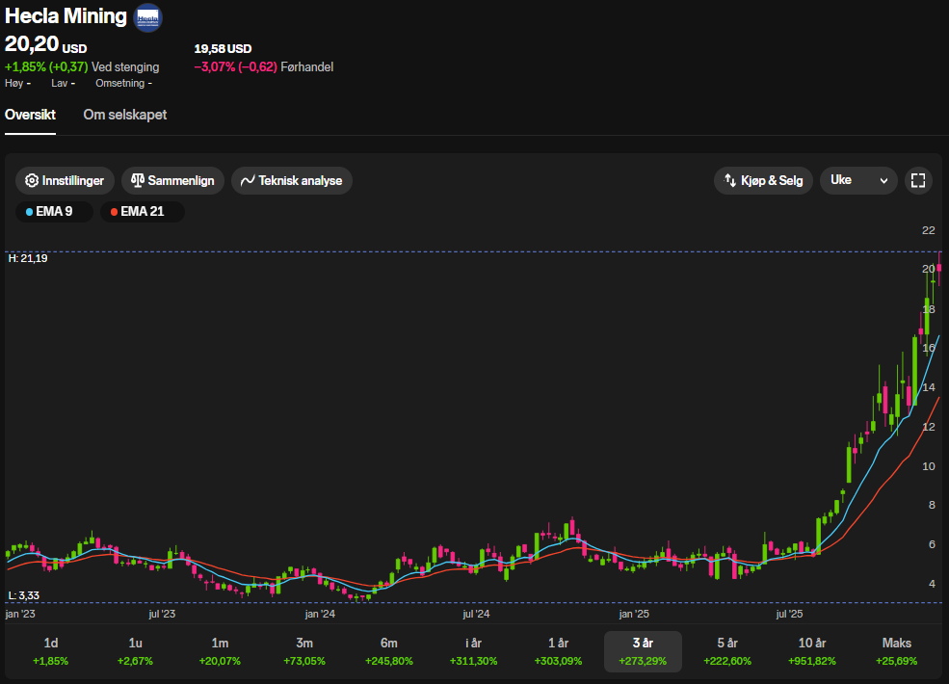Select the Oversikt tab
The width and height of the screenshot is (949, 684).
click(x=30, y=115)
